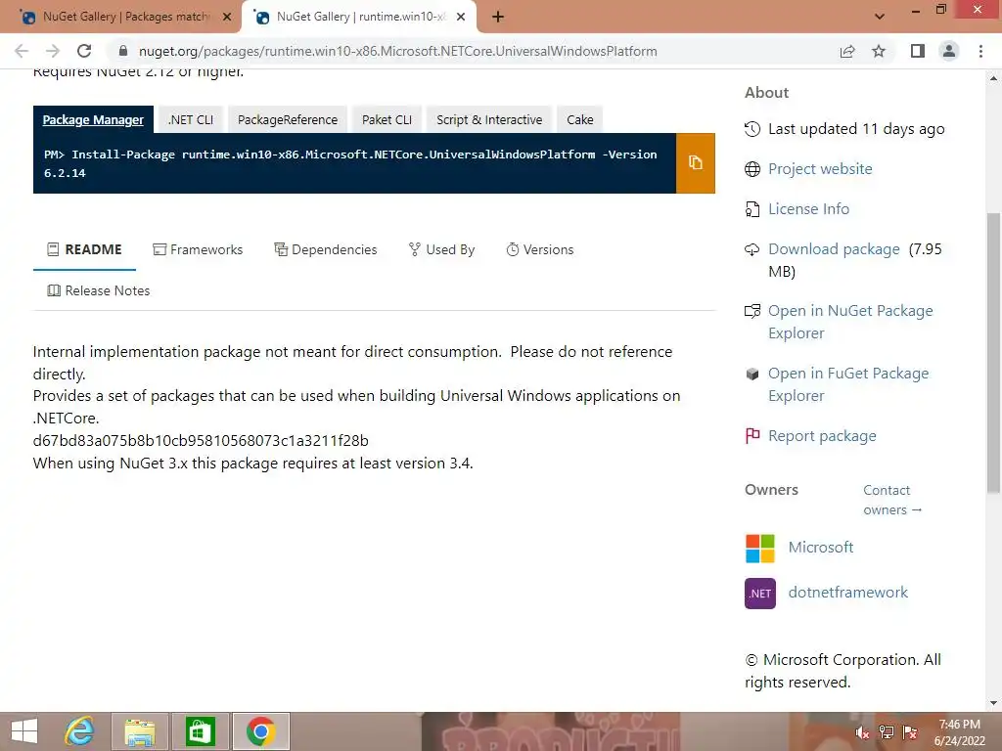Expand the Chrome tab search chevron
Viewport: 1002px width, 751px height.
tap(880, 17)
